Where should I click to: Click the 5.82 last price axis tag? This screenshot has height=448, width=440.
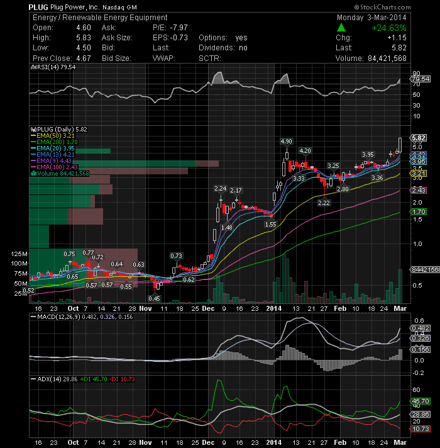click(419, 138)
